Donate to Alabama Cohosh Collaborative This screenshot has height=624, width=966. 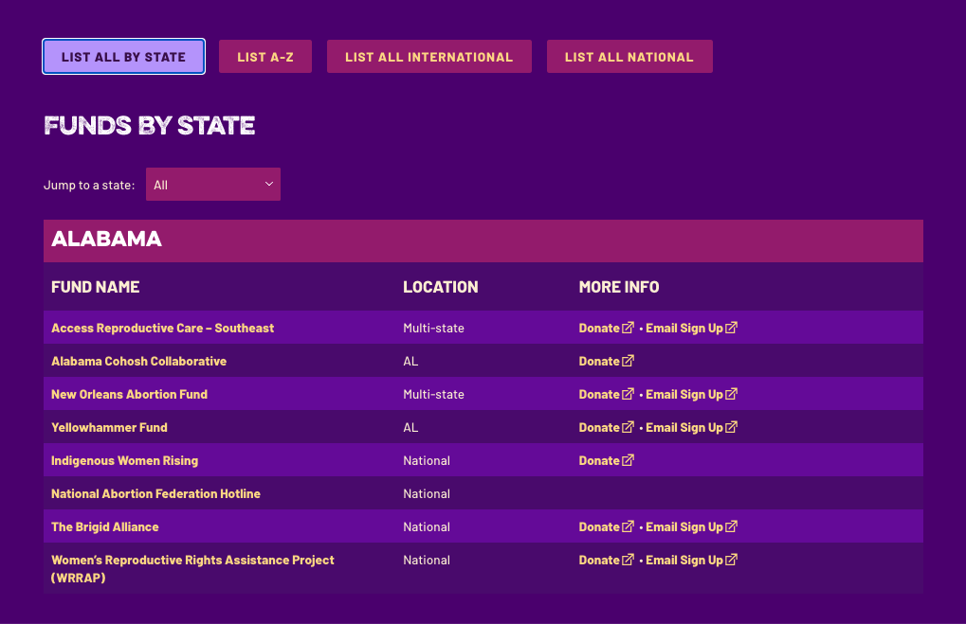606,361
